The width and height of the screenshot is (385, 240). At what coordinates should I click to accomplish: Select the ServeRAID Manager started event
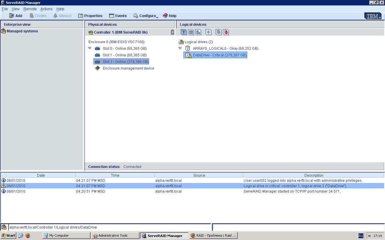pos(192,191)
